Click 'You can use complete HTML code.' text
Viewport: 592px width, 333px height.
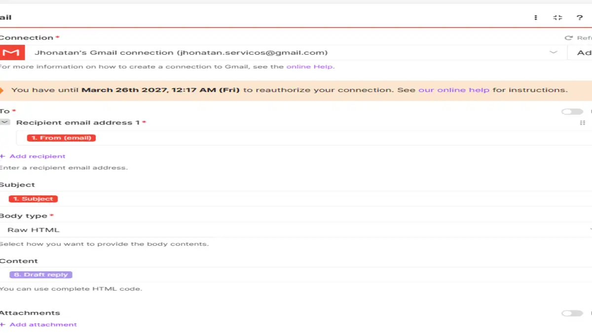(x=71, y=289)
